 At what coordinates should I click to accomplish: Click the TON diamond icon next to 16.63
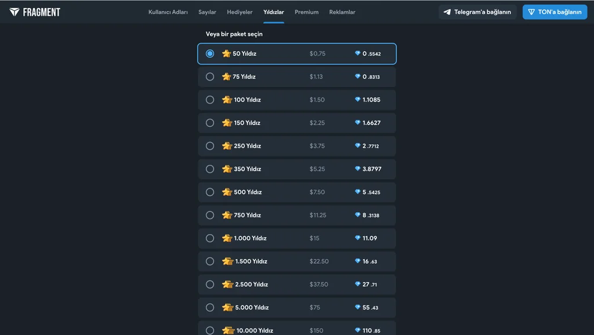[357, 261]
